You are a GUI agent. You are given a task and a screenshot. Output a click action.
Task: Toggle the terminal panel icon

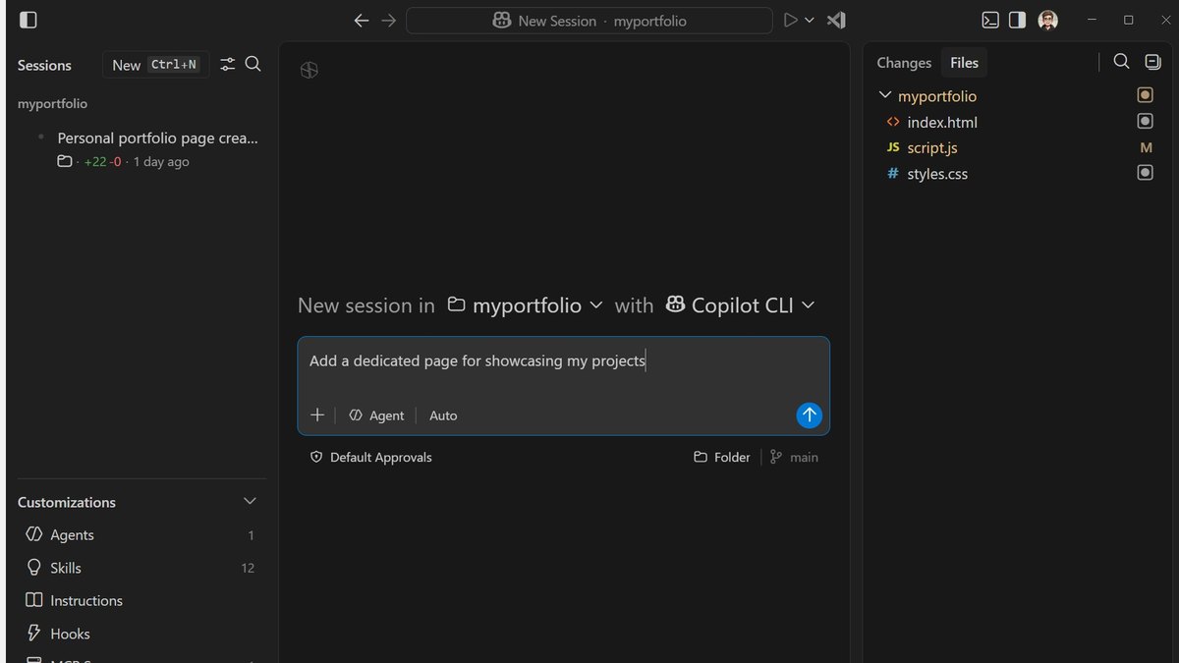click(x=991, y=20)
